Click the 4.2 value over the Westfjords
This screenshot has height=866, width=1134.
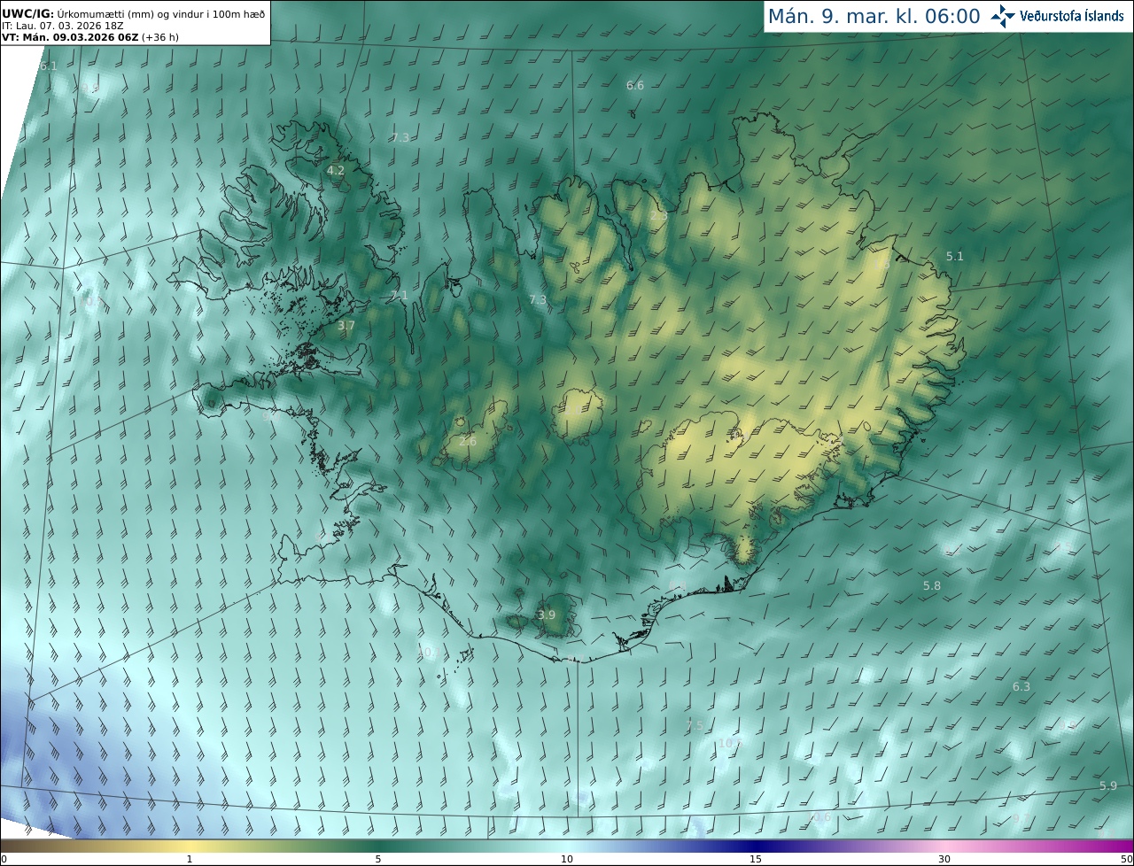336,170
